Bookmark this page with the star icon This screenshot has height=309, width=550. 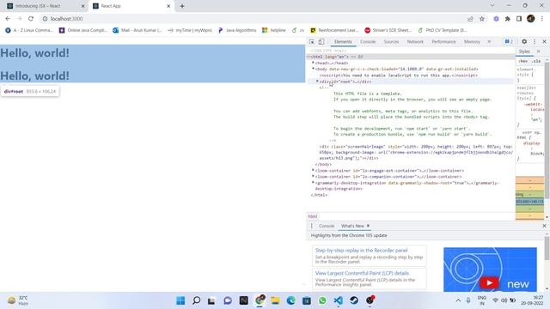[482, 19]
